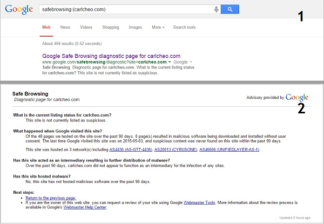
Task: Click 'This site is not currently listed' answer line
Action: [66, 120]
